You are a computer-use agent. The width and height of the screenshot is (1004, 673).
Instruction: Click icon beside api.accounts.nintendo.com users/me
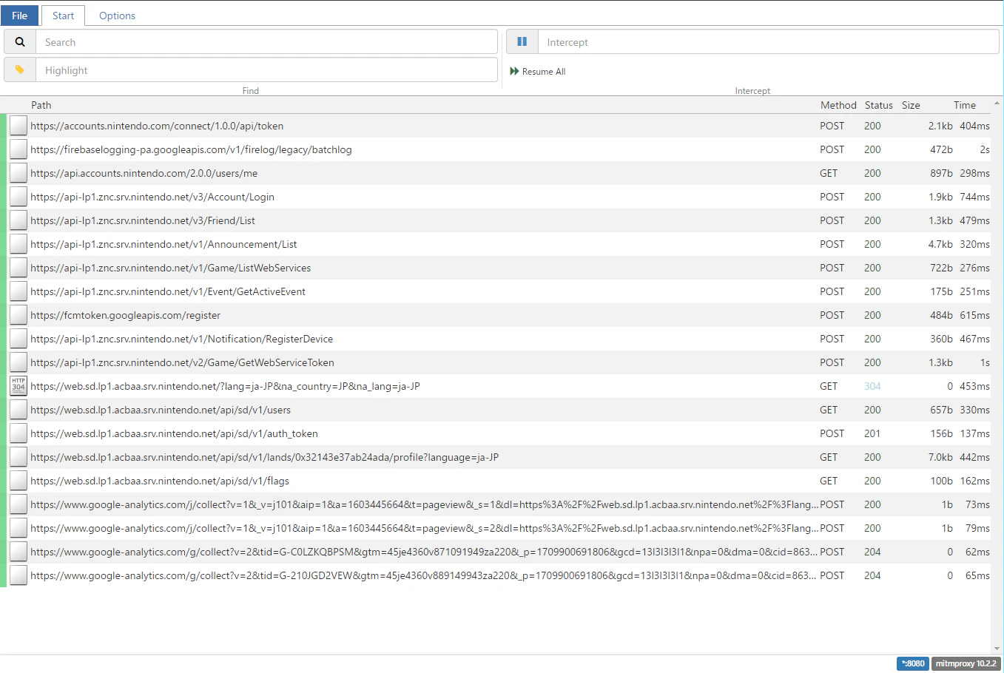tap(18, 173)
